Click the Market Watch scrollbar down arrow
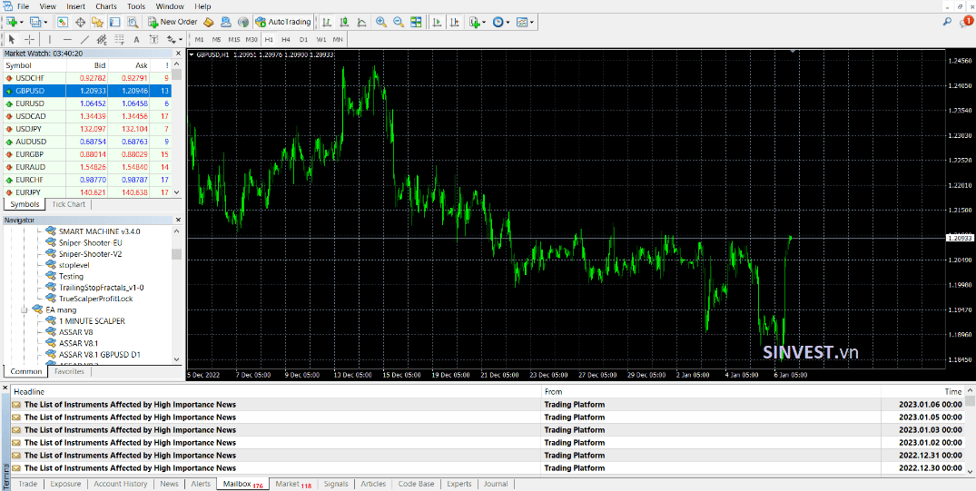Viewport: 976px width, 491px height. point(177,193)
